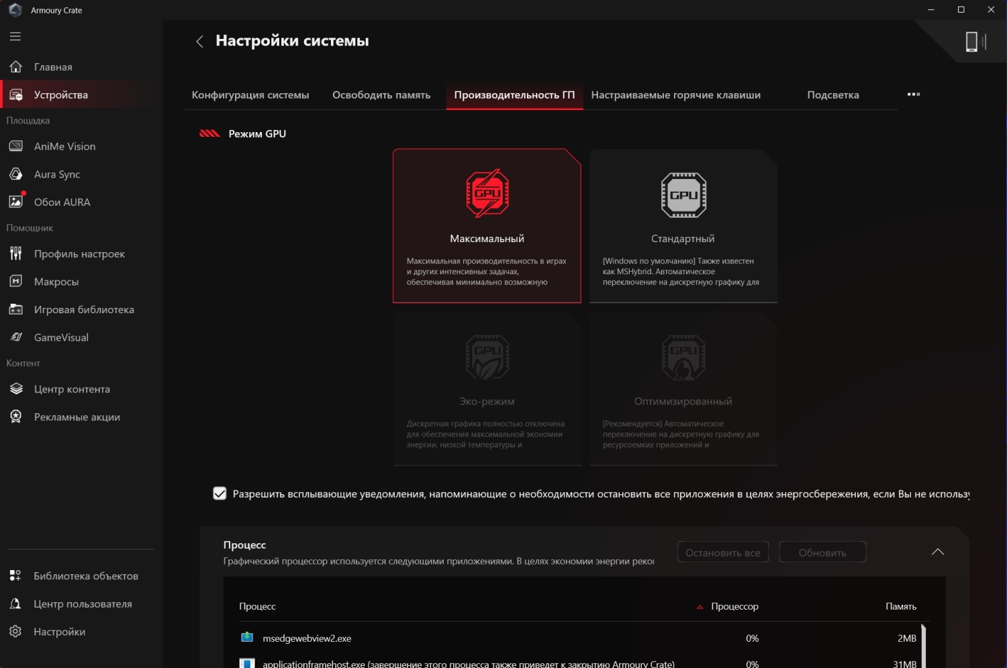Click the Центр пользователя bell icon
The height and width of the screenshot is (668, 1007).
[x=15, y=604]
